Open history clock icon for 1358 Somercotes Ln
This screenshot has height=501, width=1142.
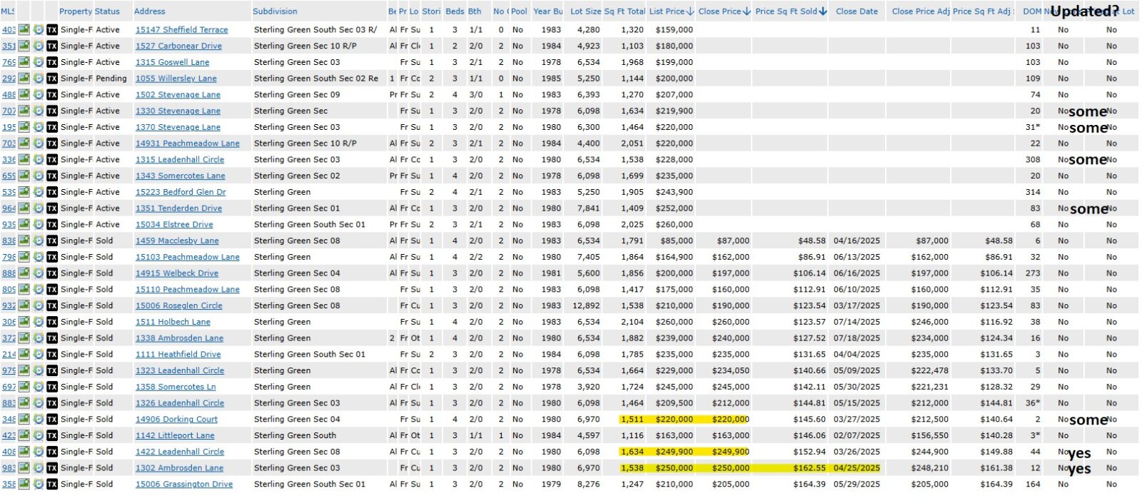[x=38, y=387]
